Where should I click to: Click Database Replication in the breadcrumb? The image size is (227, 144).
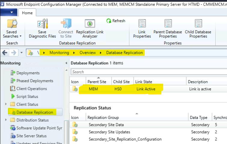click(x=124, y=53)
